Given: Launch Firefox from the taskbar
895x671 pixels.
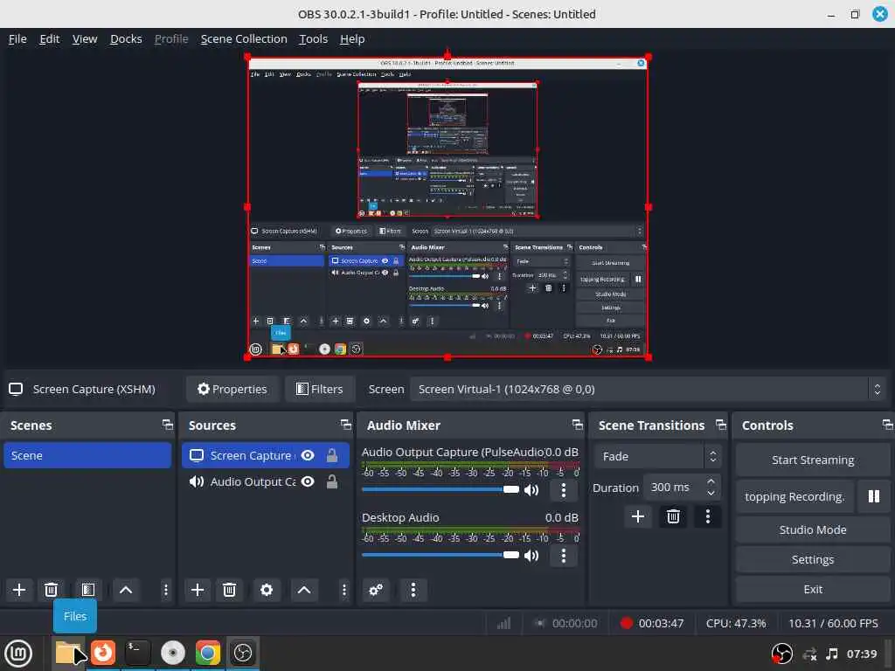Looking at the screenshot, I should coord(103,654).
